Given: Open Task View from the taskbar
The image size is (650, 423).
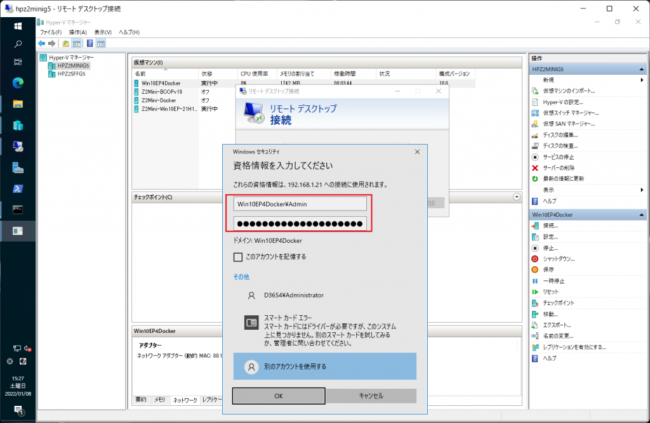Looking at the screenshot, I should 18,62.
